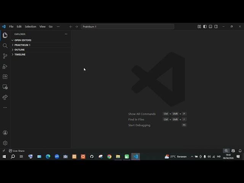Toggle the secondary side bar
Viewport: 244px width, 183px height.
point(216,27)
